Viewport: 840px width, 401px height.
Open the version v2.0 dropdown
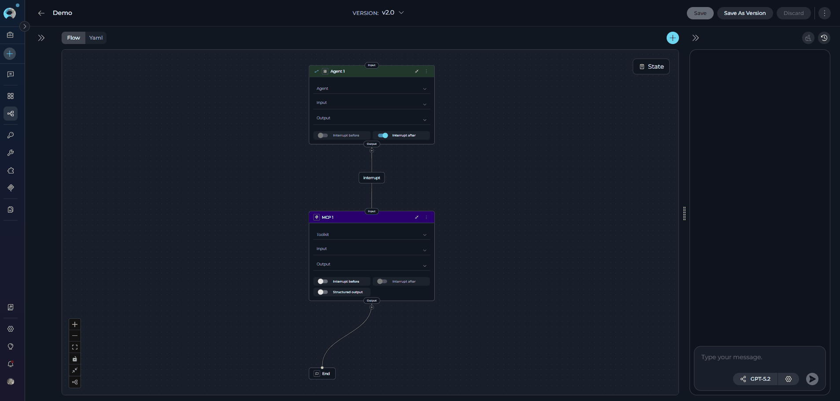tap(400, 13)
